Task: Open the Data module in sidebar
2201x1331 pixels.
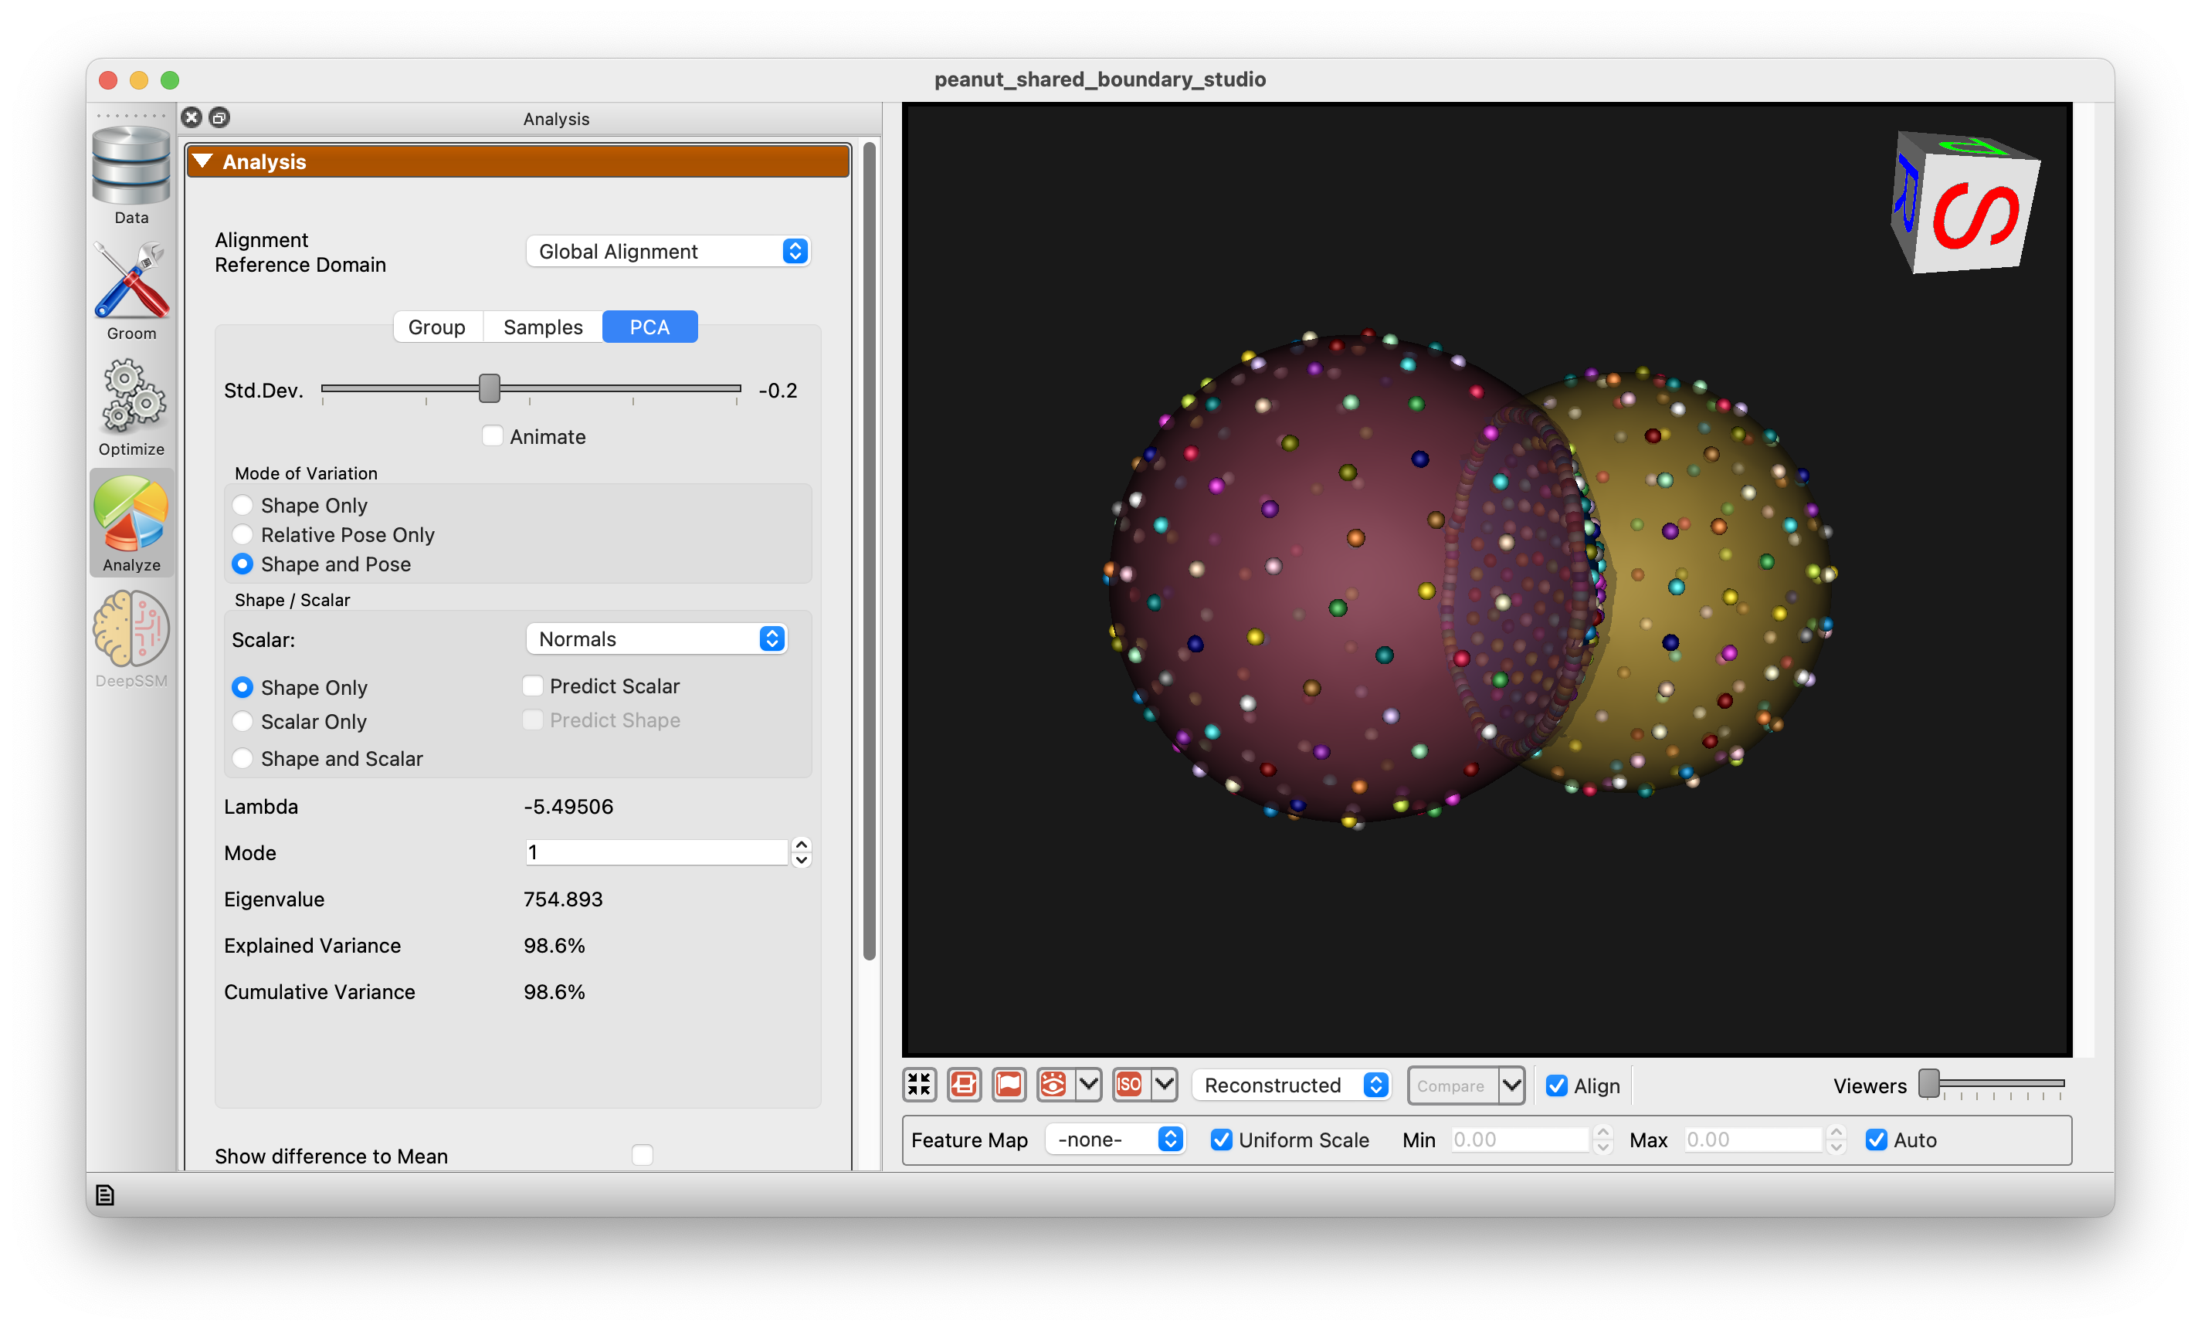Action: click(131, 175)
